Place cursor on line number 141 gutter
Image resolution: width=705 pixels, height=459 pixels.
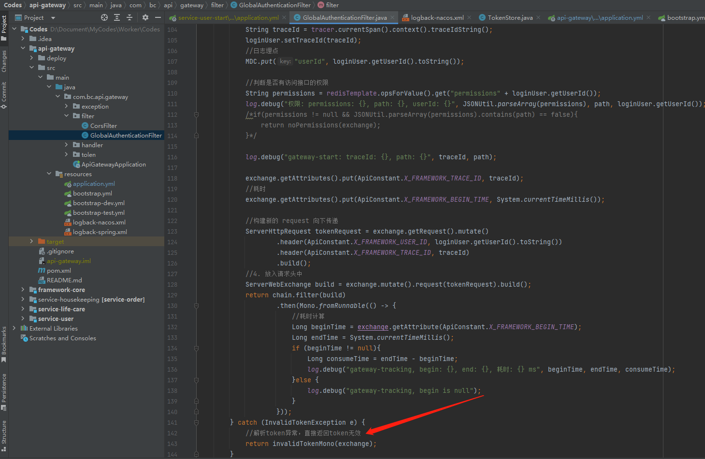coord(172,423)
